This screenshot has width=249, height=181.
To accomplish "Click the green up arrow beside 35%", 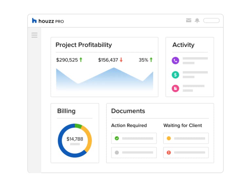I will (151, 60).
